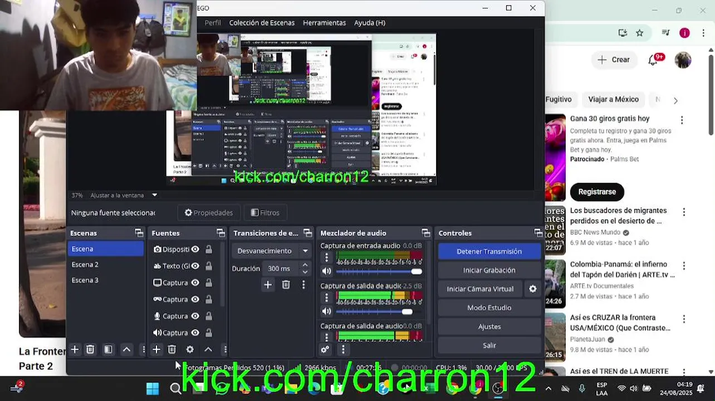
Task: Click Iniciar Cámara Virtual button
Action: (x=480, y=289)
